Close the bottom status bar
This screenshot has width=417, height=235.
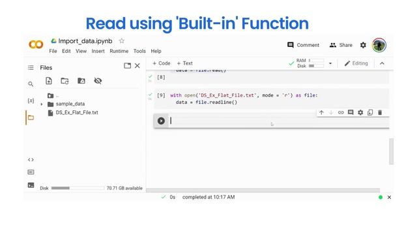coord(389,197)
